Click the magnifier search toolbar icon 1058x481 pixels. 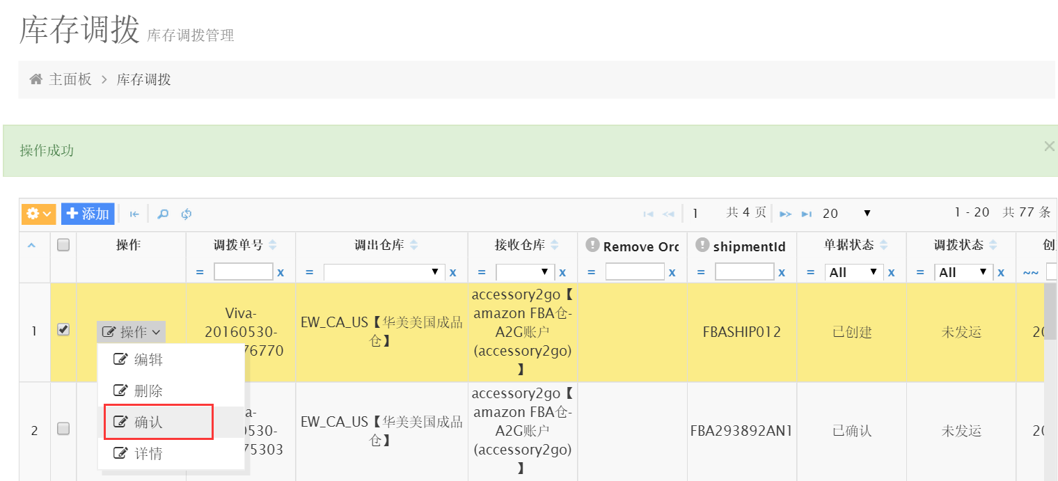(x=163, y=214)
